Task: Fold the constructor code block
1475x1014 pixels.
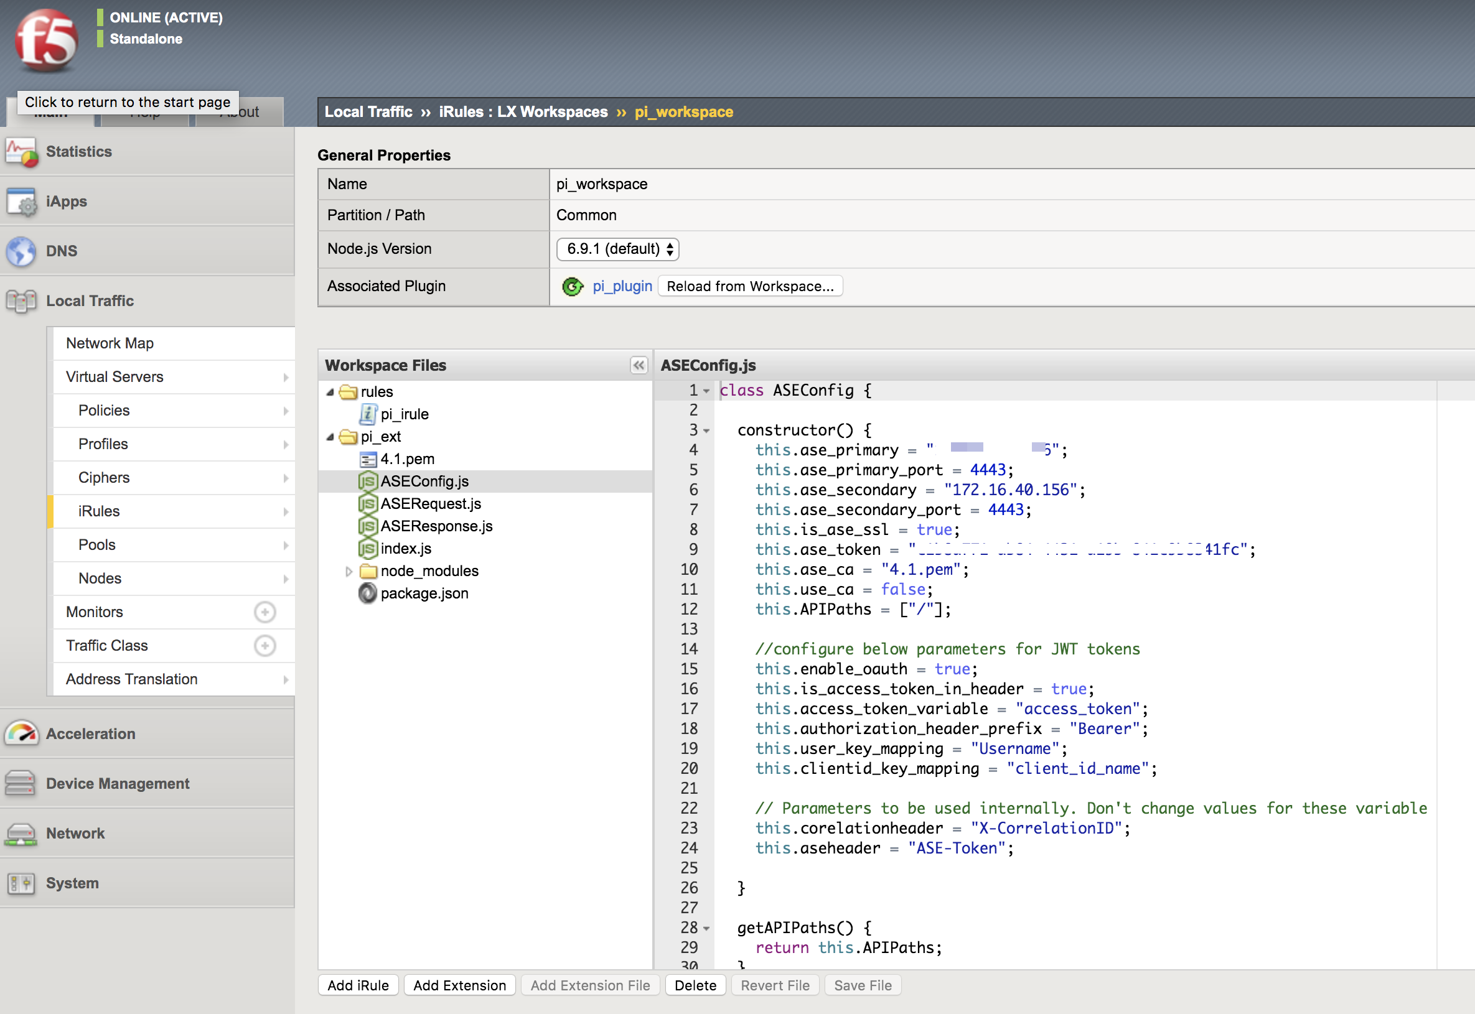Action: click(706, 430)
